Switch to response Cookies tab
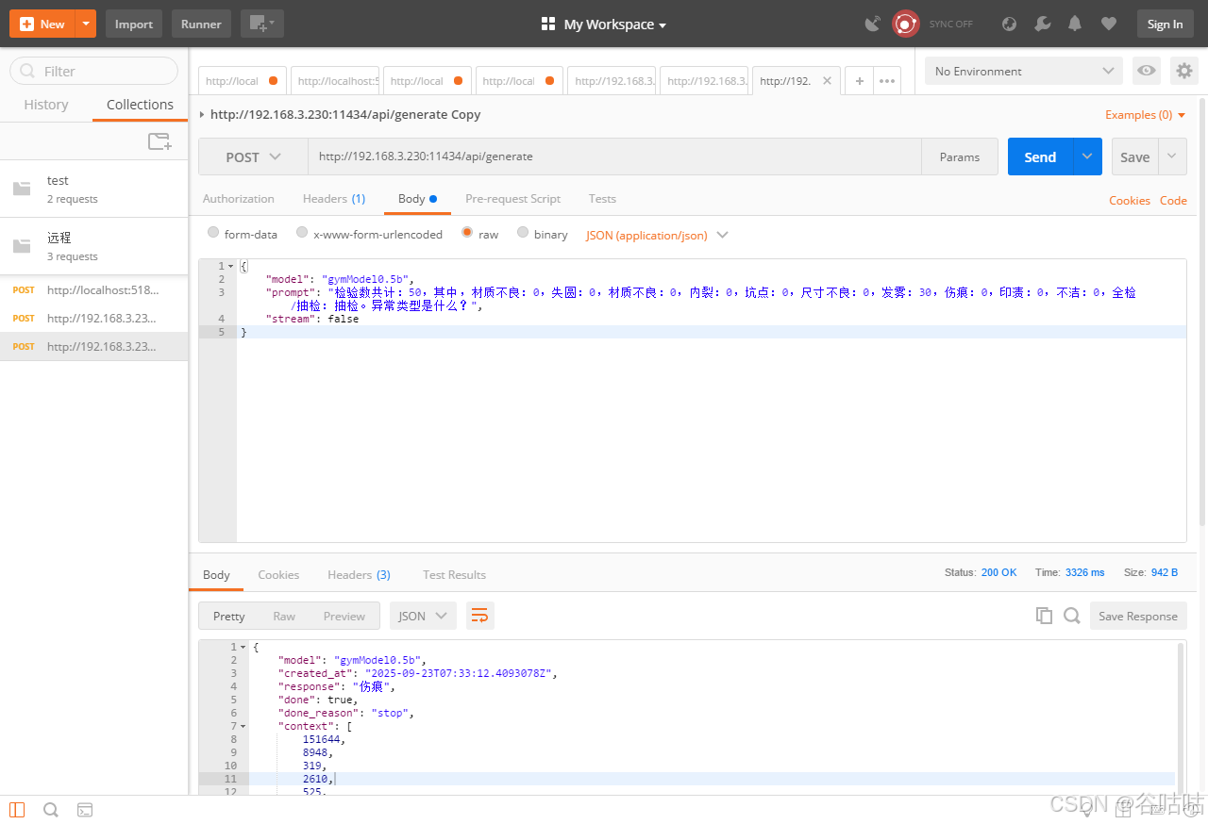Viewport: 1208px width, 824px height. (278, 575)
